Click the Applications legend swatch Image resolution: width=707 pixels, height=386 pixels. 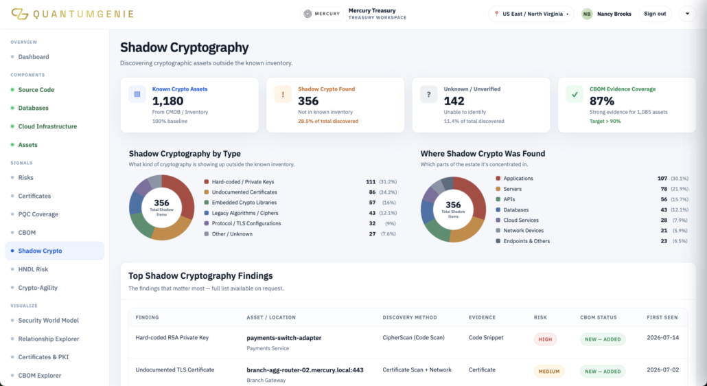pyautogui.click(x=498, y=179)
